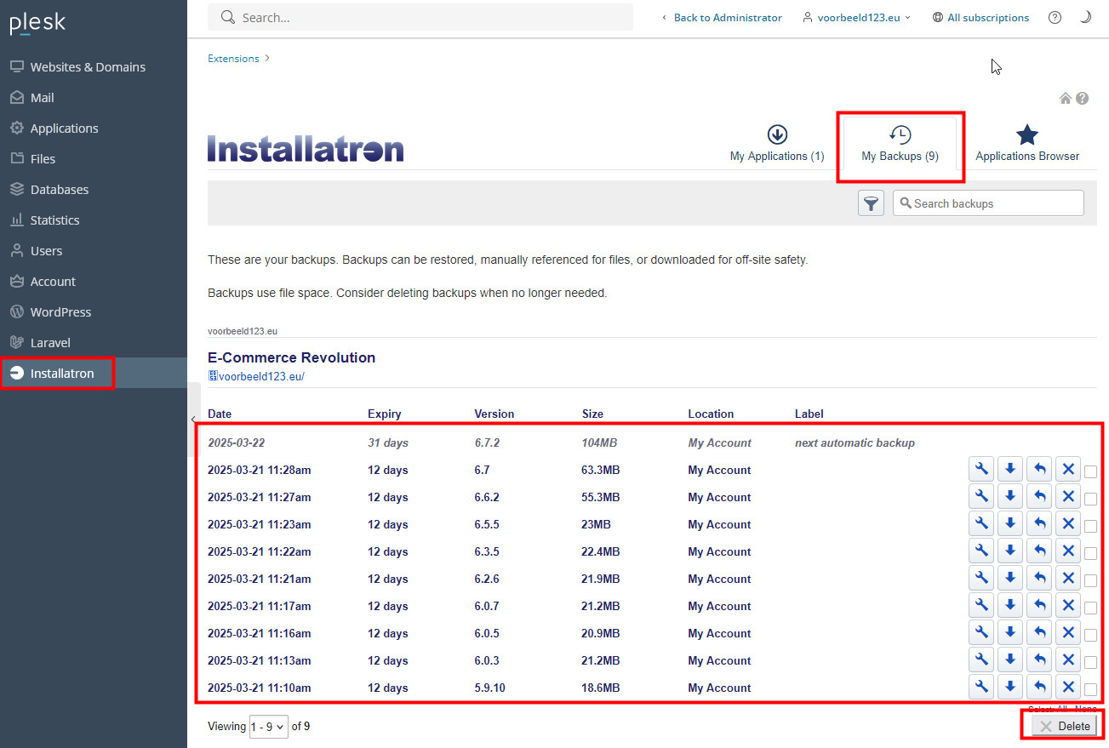Screen dimensions: 1109x748
Task: Click the plesk logo
Action: point(37,23)
